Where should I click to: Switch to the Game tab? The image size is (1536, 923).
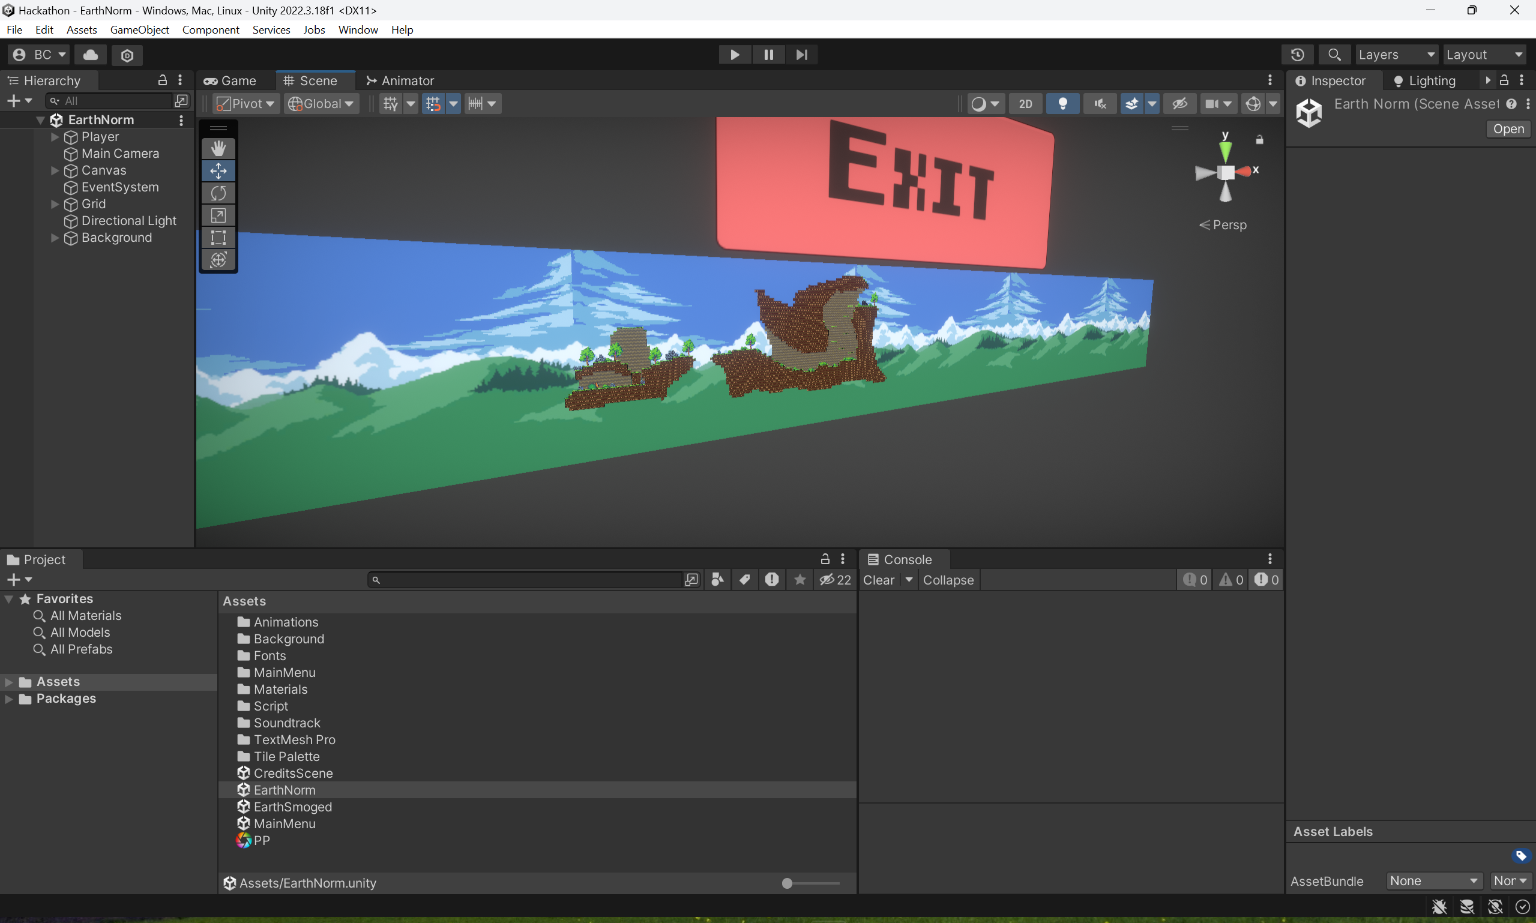tap(230, 81)
